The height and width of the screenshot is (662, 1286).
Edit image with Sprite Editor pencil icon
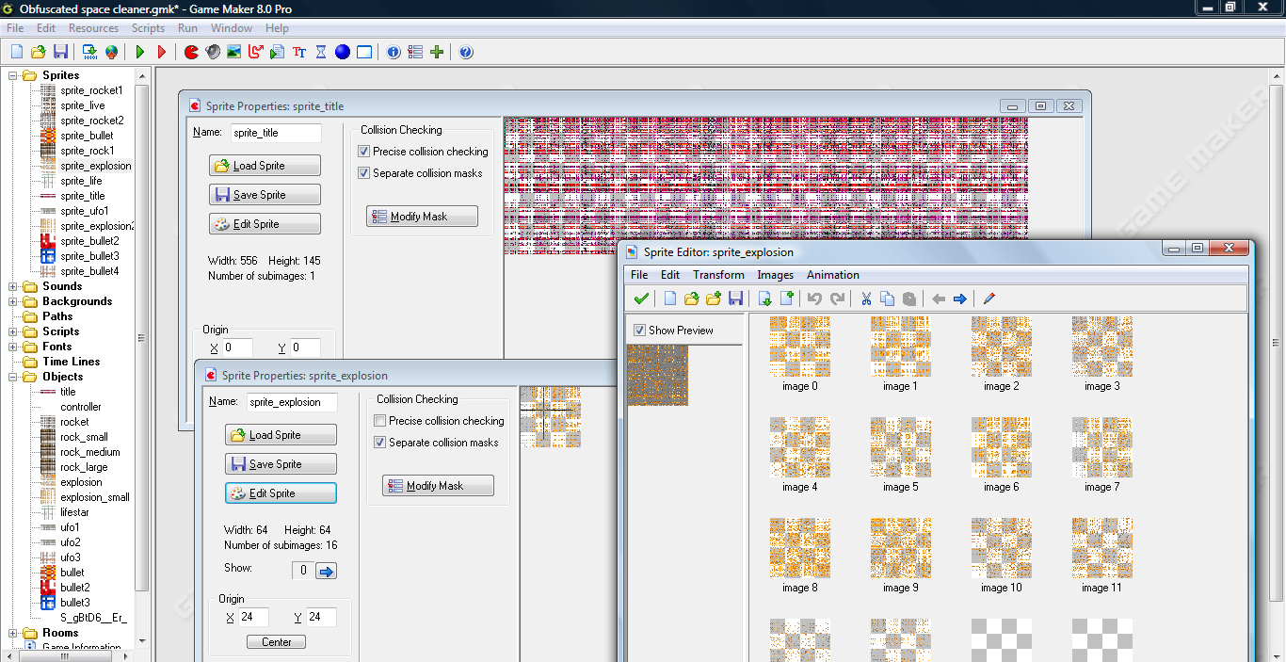click(x=989, y=299)
